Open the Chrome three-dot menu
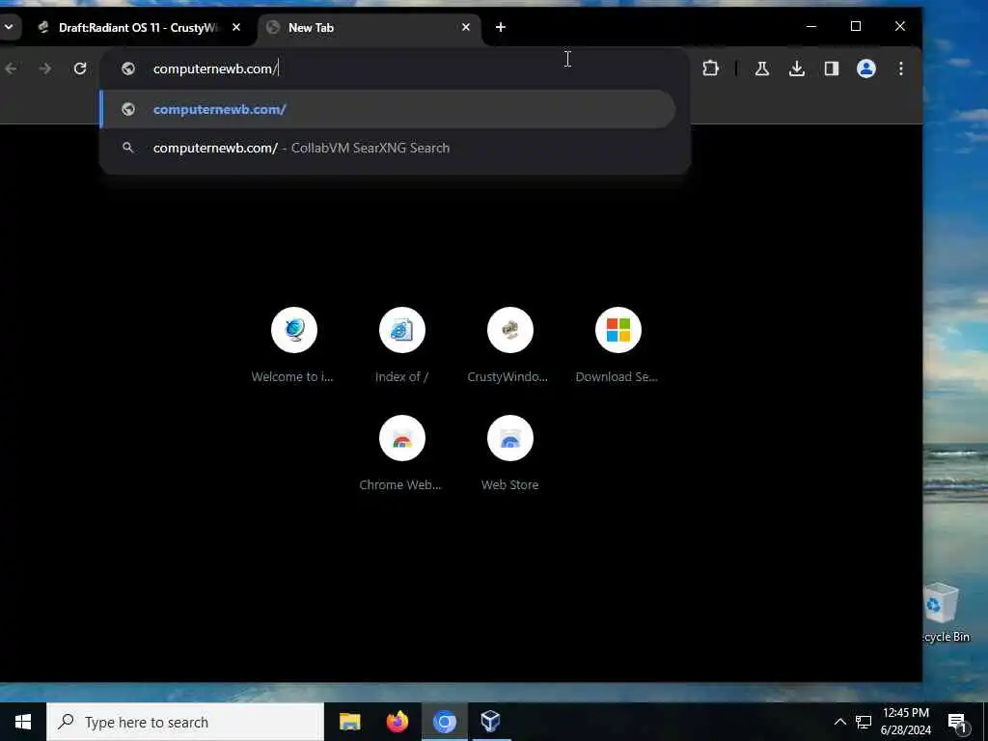 click(901, 69)
